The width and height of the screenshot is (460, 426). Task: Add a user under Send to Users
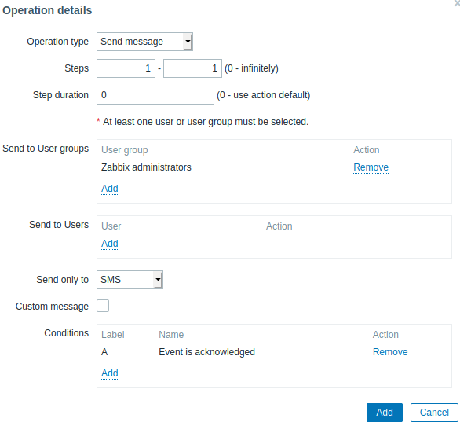tap(110, 244)
